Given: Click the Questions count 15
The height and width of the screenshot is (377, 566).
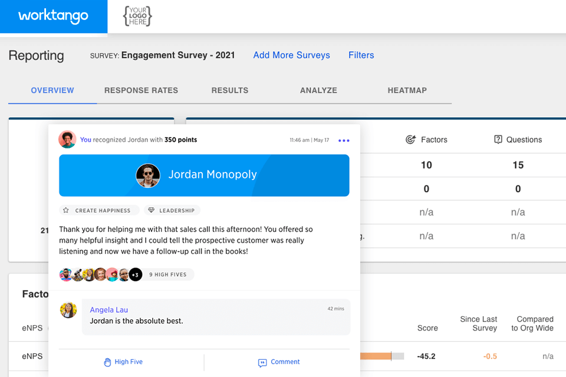Looking at the screenshot, I should (518, 165).
